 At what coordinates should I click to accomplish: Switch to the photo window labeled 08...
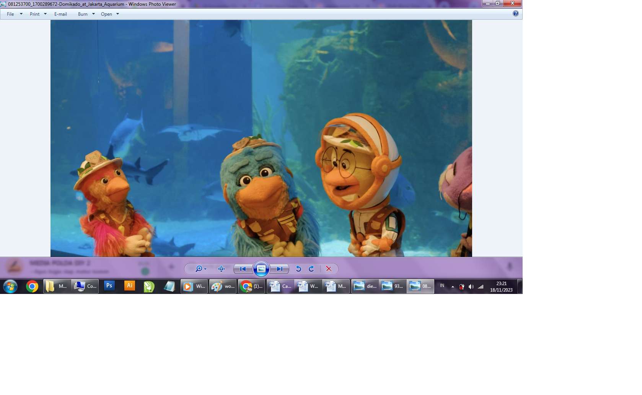420,286
